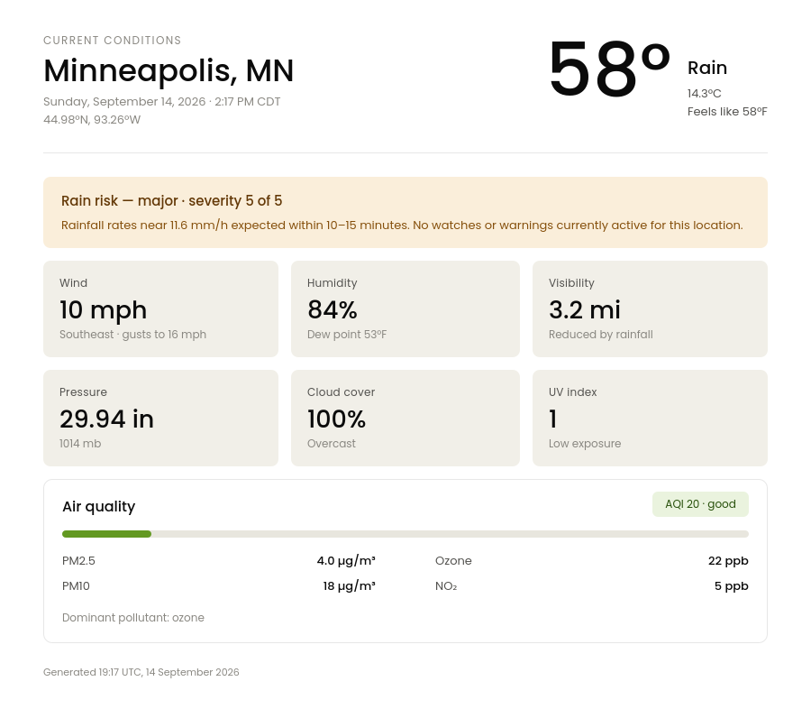Click the Generated 19:17 UTC footer timestamp
This screenshot has height=709, width=811.
coord(141,672)
